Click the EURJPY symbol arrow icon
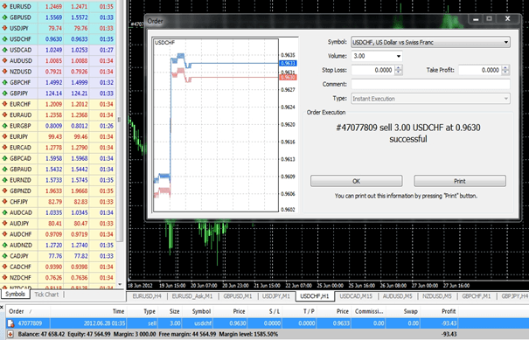Image resolution: width=529 pixels, height=340 pixels. [x=4, y=136]
